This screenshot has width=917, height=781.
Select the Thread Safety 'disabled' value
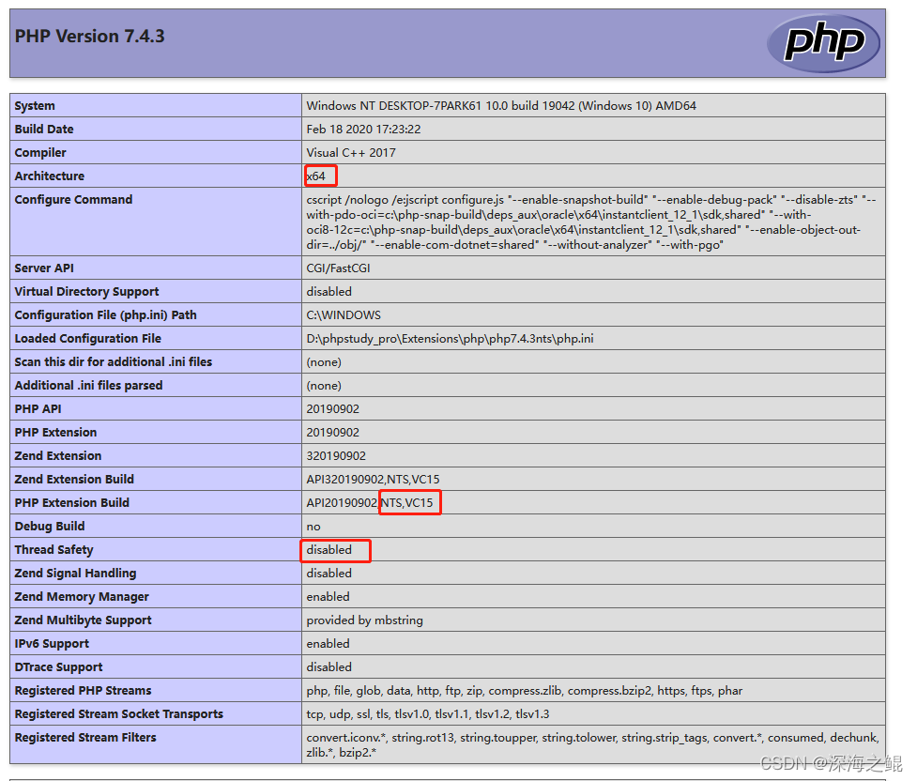(x=329, y=549)
